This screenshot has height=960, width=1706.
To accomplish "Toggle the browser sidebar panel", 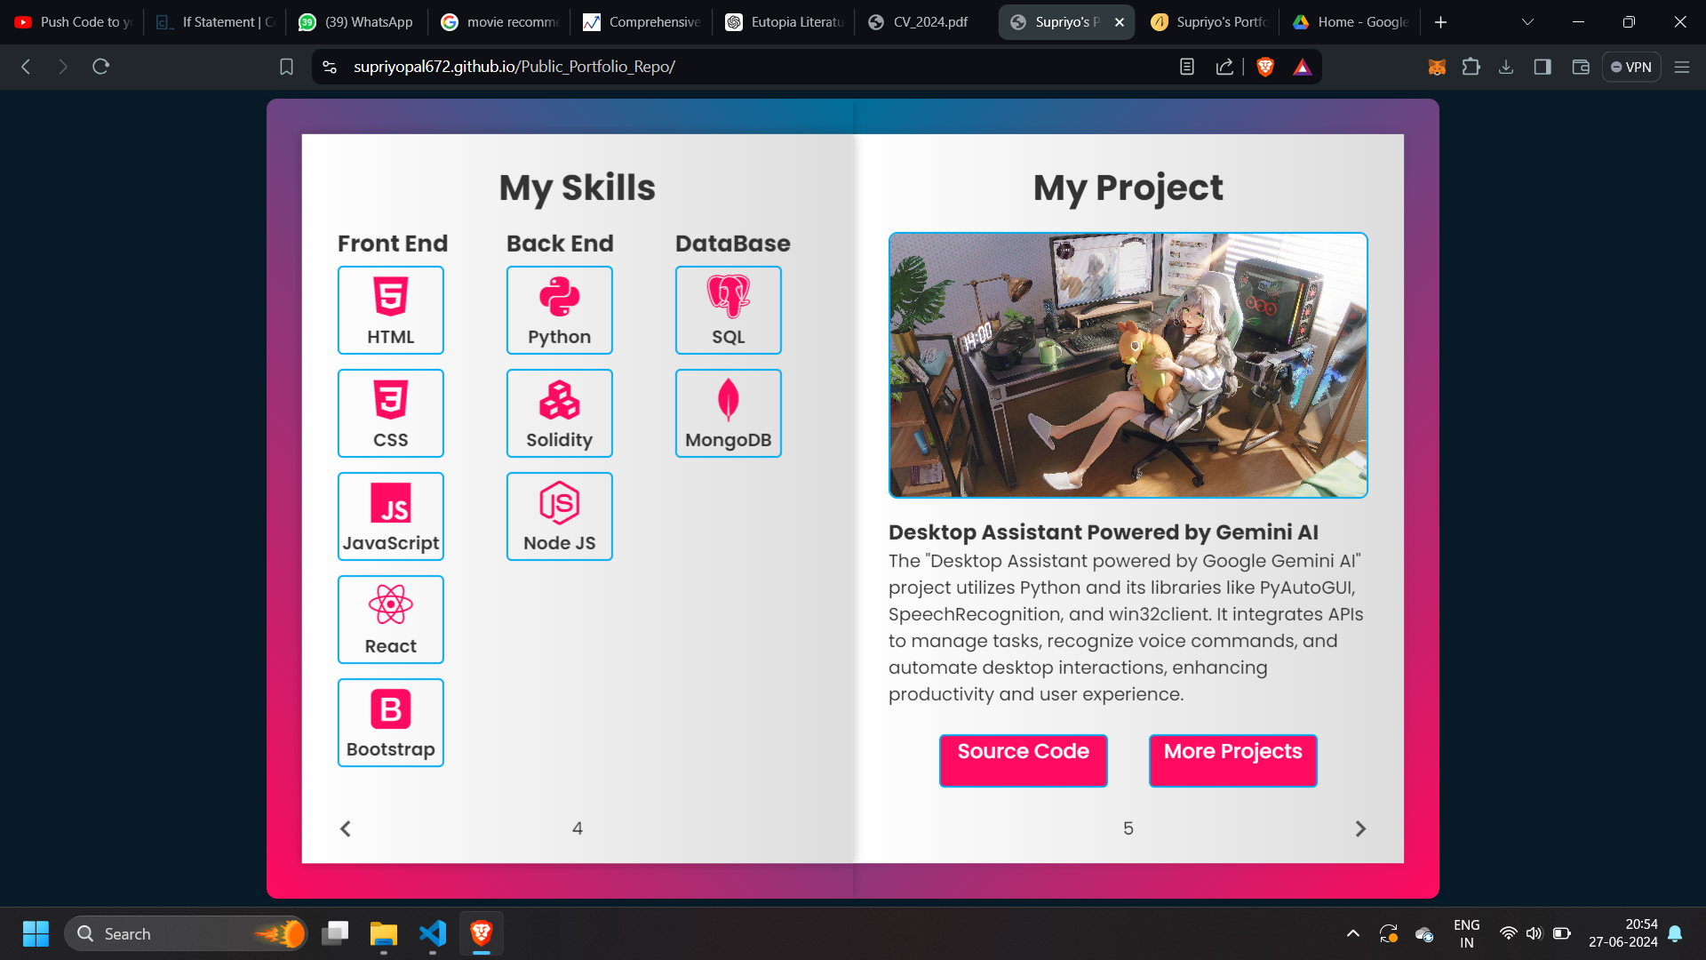I will [x=1543, y=67].
